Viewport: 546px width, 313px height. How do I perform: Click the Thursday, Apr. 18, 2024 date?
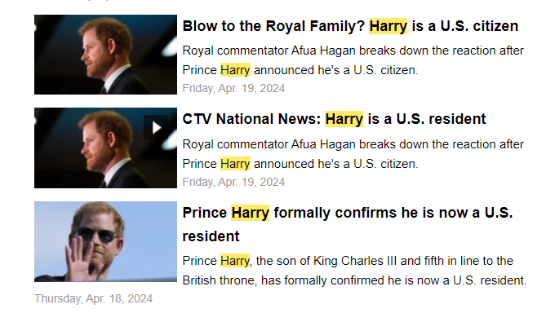(93, 299)
